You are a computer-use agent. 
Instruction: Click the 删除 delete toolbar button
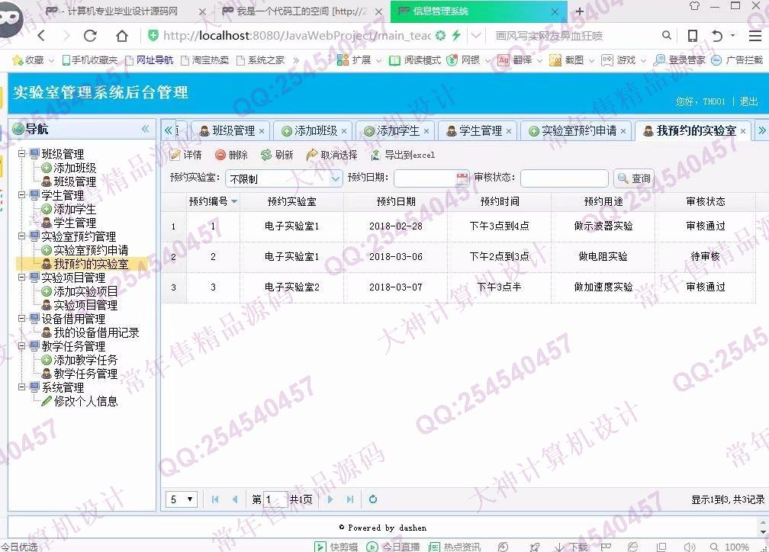231,155
